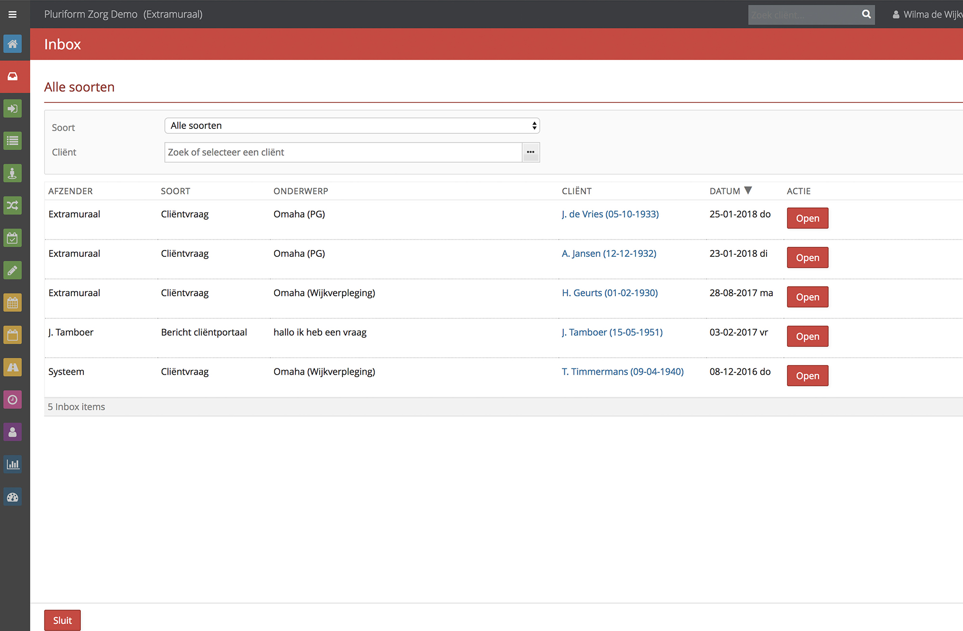Follow the H. Geurts (01-02-1930) link
This screenshot has width=963, height=631.
tap(610, 293)
